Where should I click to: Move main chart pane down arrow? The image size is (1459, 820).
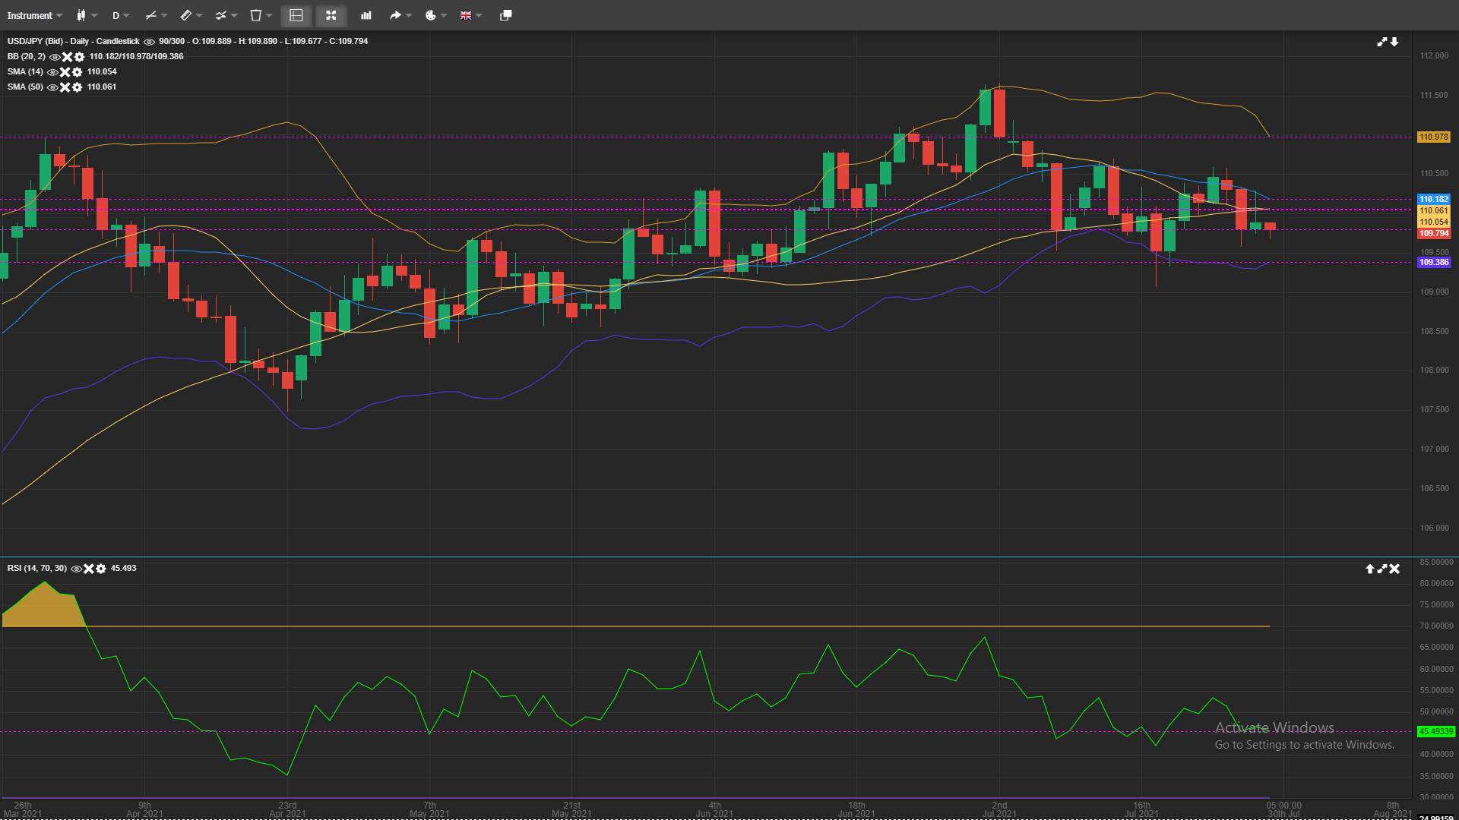click(x=1394, y=43)
